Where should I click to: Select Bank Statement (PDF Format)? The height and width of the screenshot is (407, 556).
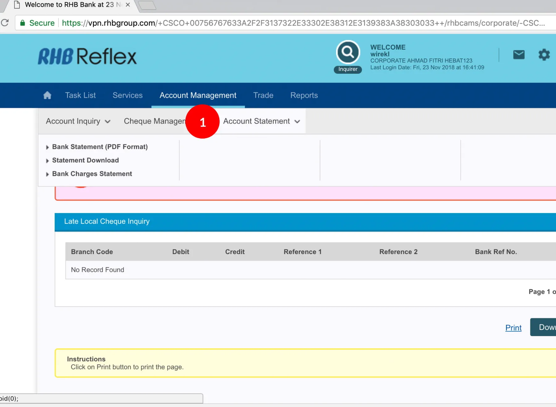point(100,147)
